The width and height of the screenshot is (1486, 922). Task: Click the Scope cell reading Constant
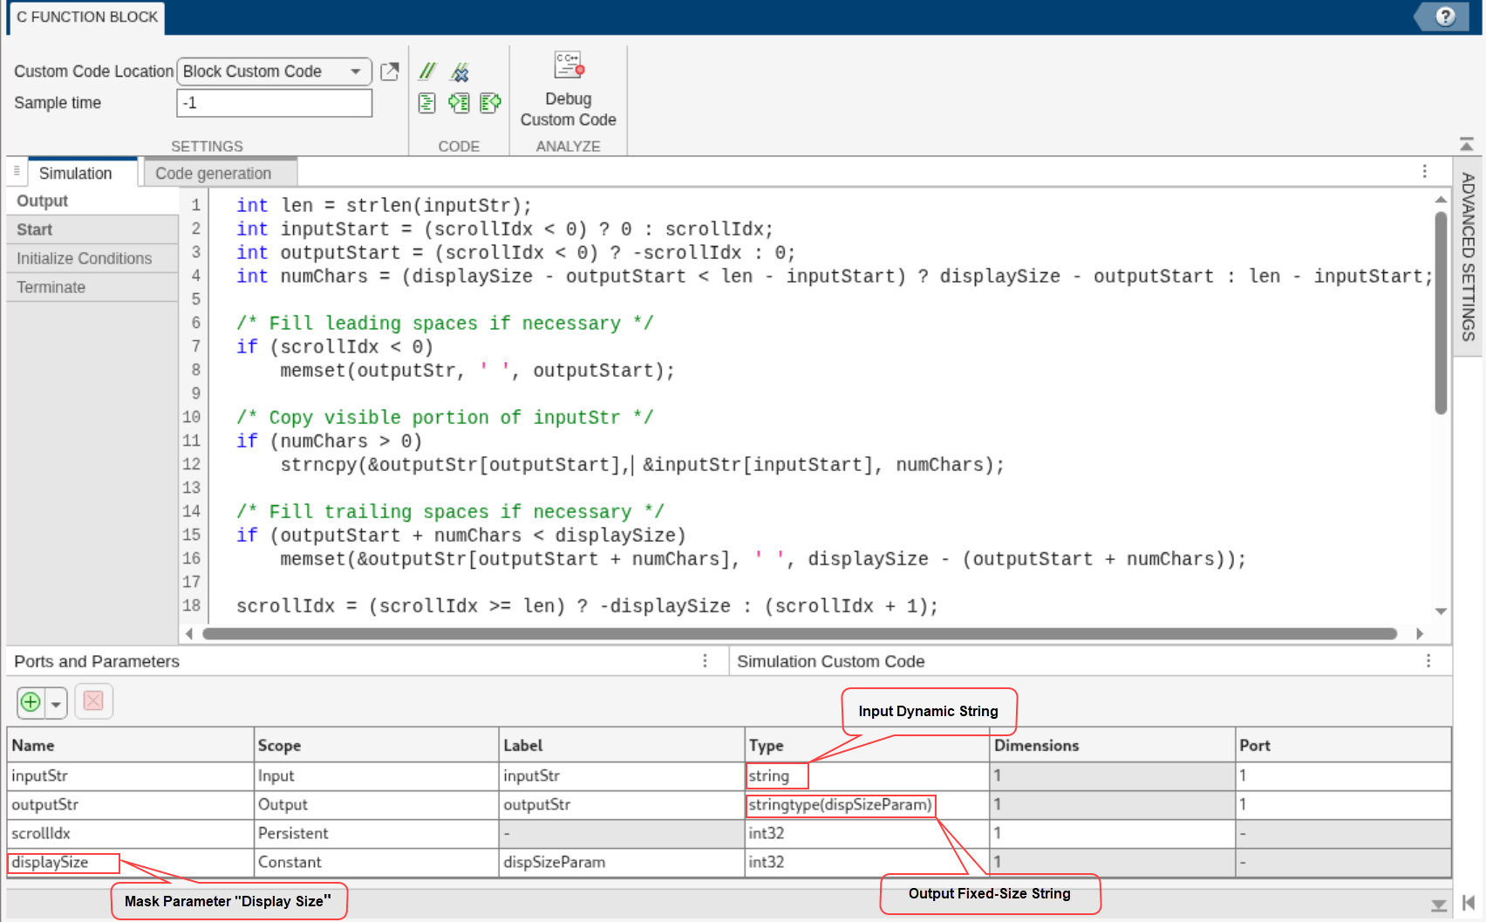376,862
